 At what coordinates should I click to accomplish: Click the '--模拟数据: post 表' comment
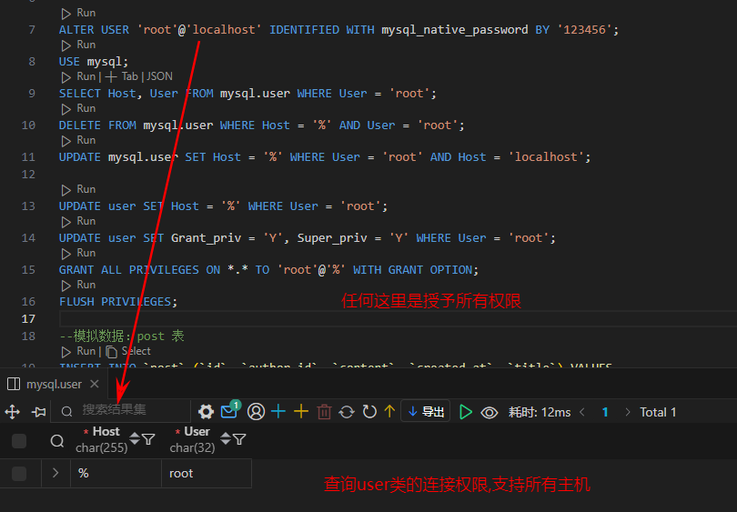(122, 336)
